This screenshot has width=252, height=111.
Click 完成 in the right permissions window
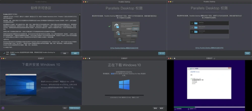coord(247,53)
